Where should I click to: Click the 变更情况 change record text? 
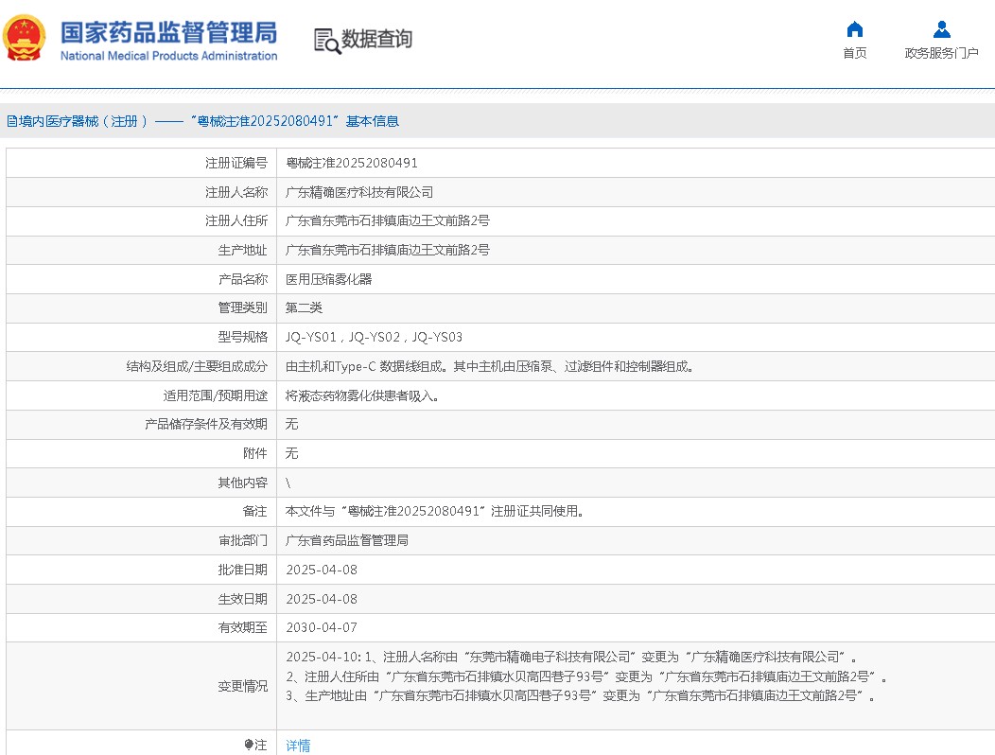[x=586, y=676]
